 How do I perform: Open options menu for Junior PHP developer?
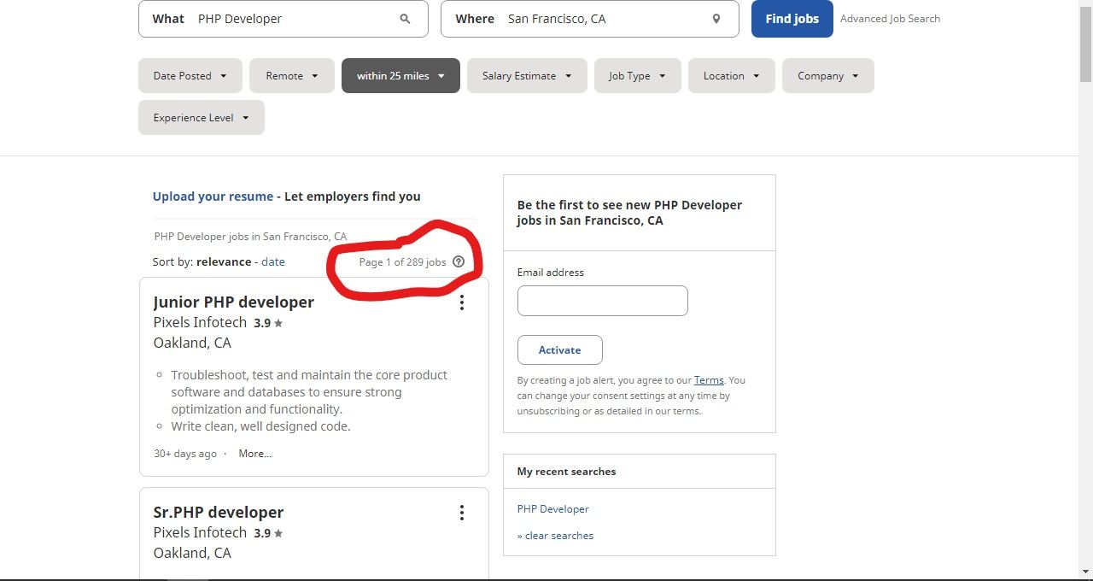coord(461,302)
